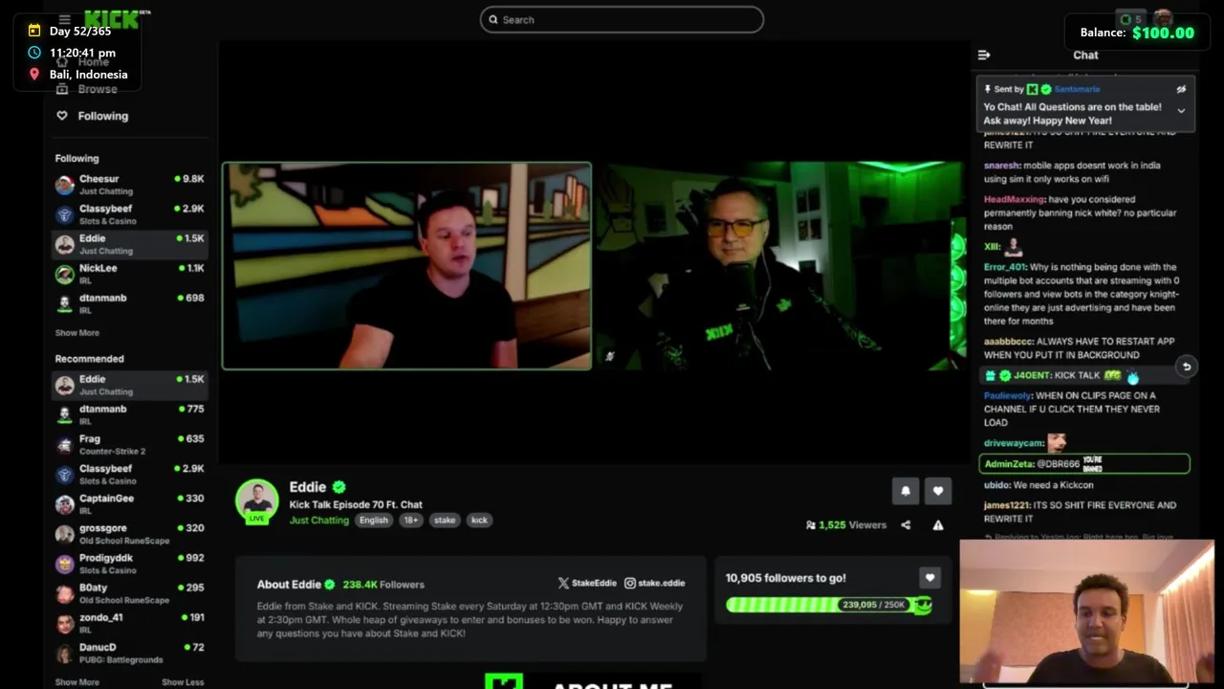
Task: Open Cheesur channel in Following list
Action: 130,185
